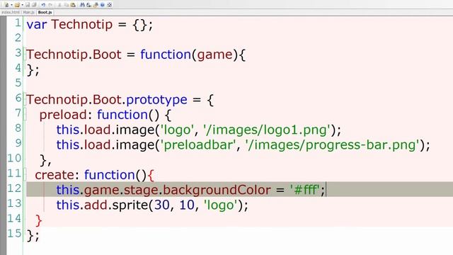Click line number 15 in the gutter

tap(14, 233)
